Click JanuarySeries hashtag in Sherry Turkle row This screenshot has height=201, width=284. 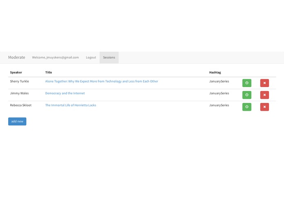[219, 81]
